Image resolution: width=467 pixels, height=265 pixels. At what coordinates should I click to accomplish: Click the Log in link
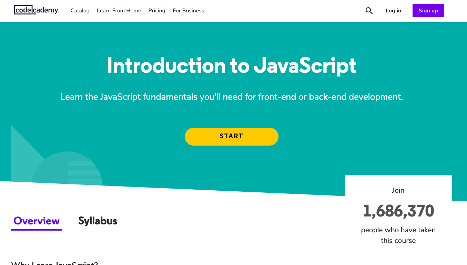393,11
